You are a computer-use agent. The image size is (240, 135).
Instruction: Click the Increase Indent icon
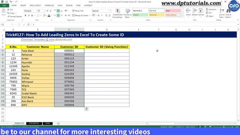[69, 15]
